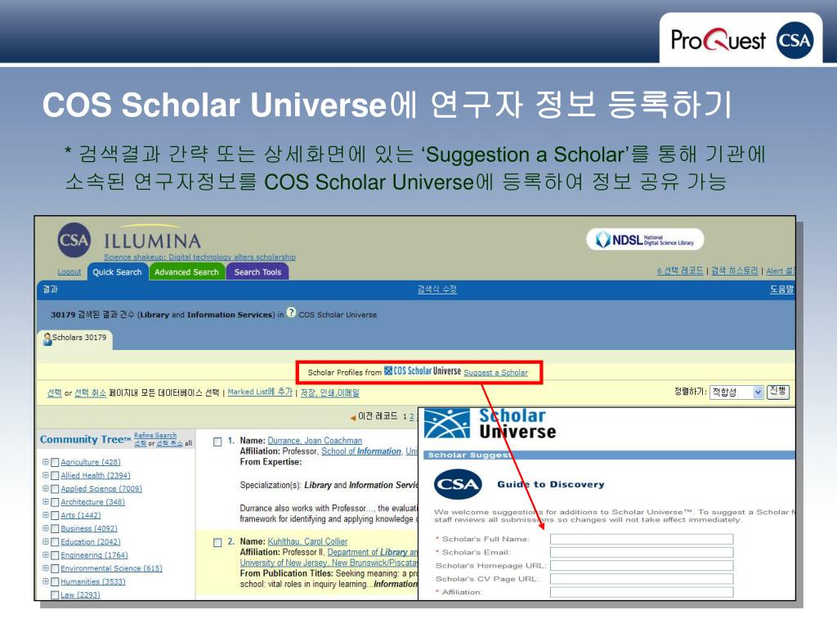
Task: Click Marked List에 추가 link
Action: click(x=260, y=392)
